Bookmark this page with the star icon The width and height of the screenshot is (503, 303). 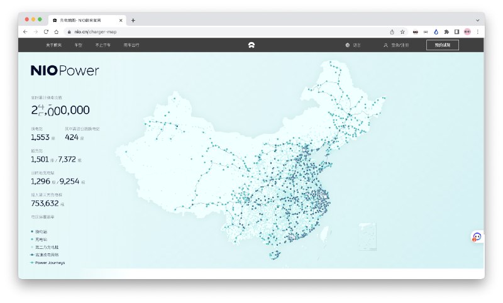(x=402, y=31)
